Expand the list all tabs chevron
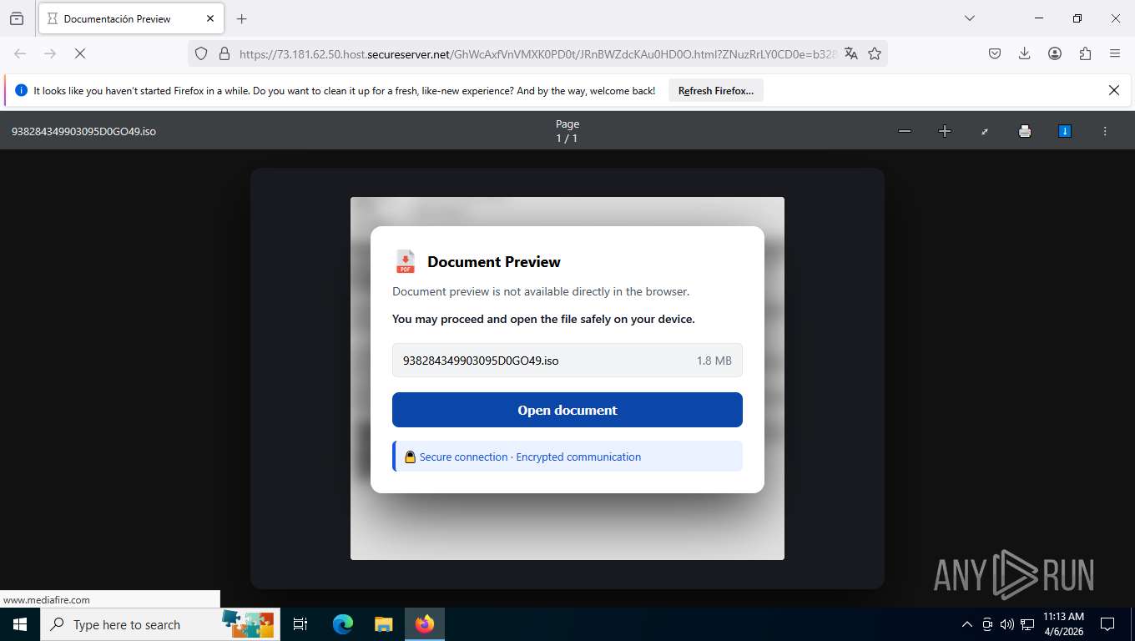Image resolution: width=1135 pixels, height=641 pixels. point(969,18)
